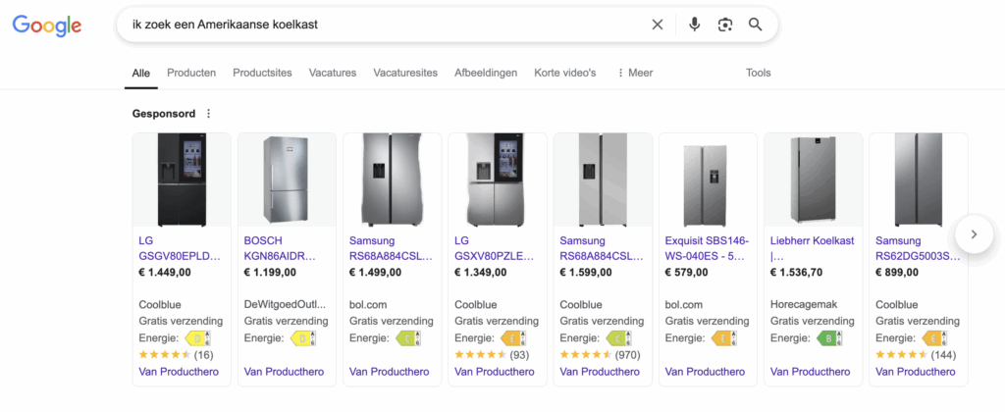Screen dimensions: 1005x412
Task: Switch to the Producten tab
Action: tap(191, 73)
